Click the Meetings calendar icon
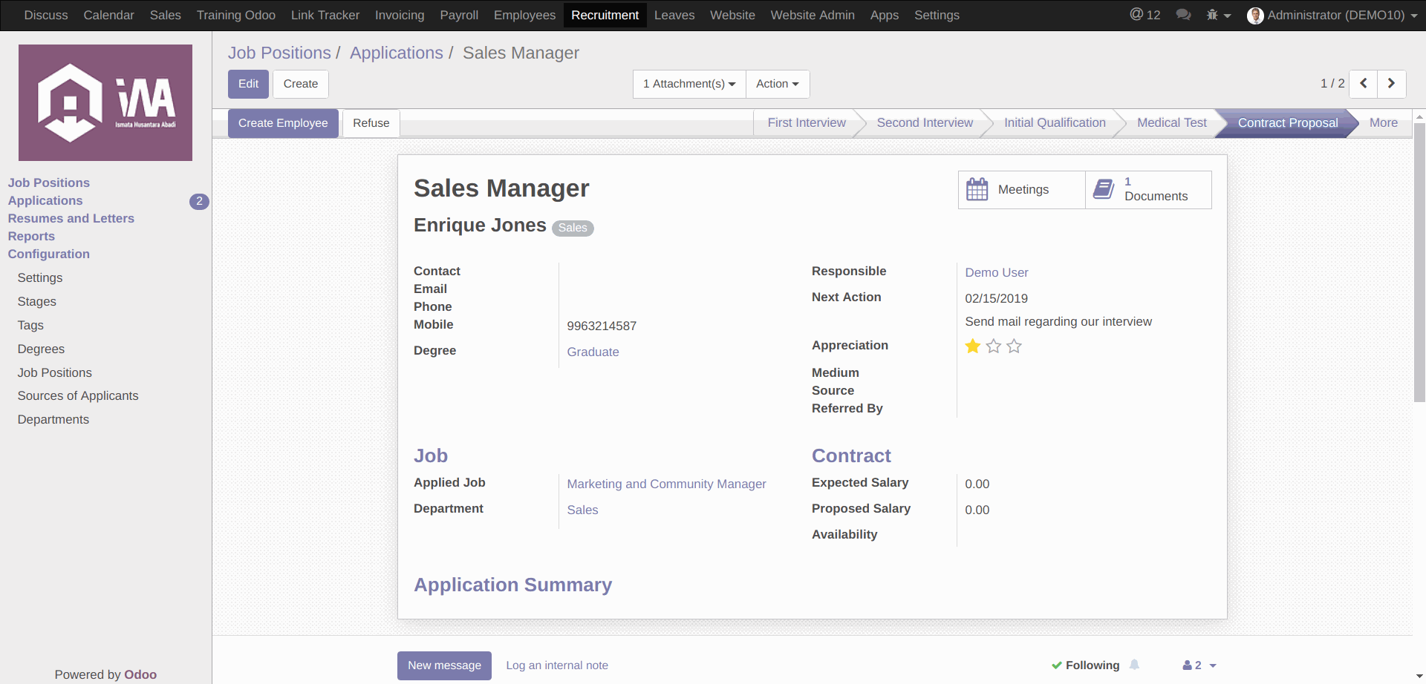 pyautogui.click(x=977, y=190)
